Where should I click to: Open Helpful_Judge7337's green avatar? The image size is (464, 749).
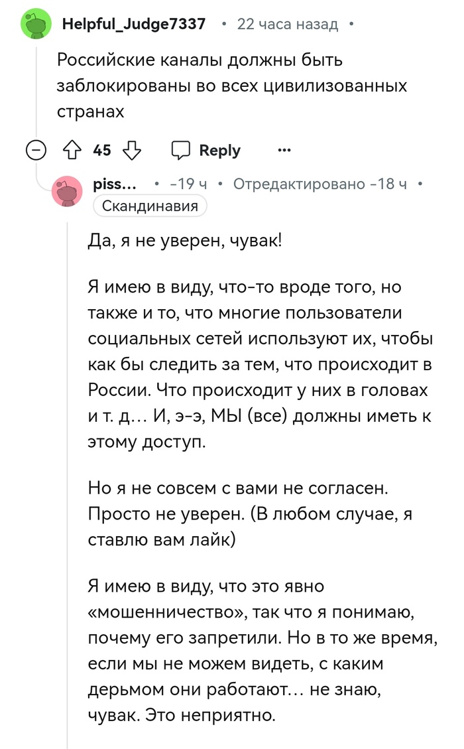click(x=36, y=25)
